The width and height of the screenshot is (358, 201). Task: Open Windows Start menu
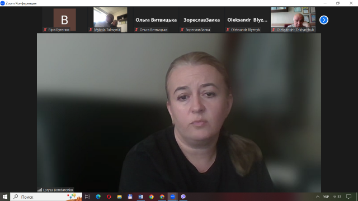point(5,197)
